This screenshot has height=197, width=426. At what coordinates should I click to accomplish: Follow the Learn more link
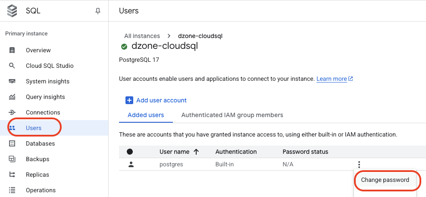tap(332, 79)
